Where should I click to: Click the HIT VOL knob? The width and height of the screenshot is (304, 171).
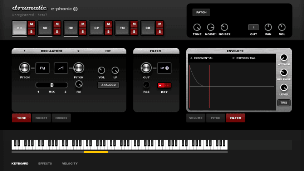102,70
